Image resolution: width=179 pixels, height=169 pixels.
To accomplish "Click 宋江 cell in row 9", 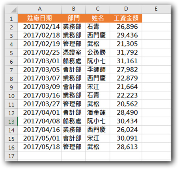I will tap(98, 87).
